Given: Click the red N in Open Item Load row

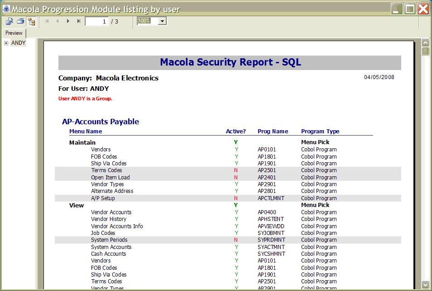Looking at the screenshot, I should [236, 178].
